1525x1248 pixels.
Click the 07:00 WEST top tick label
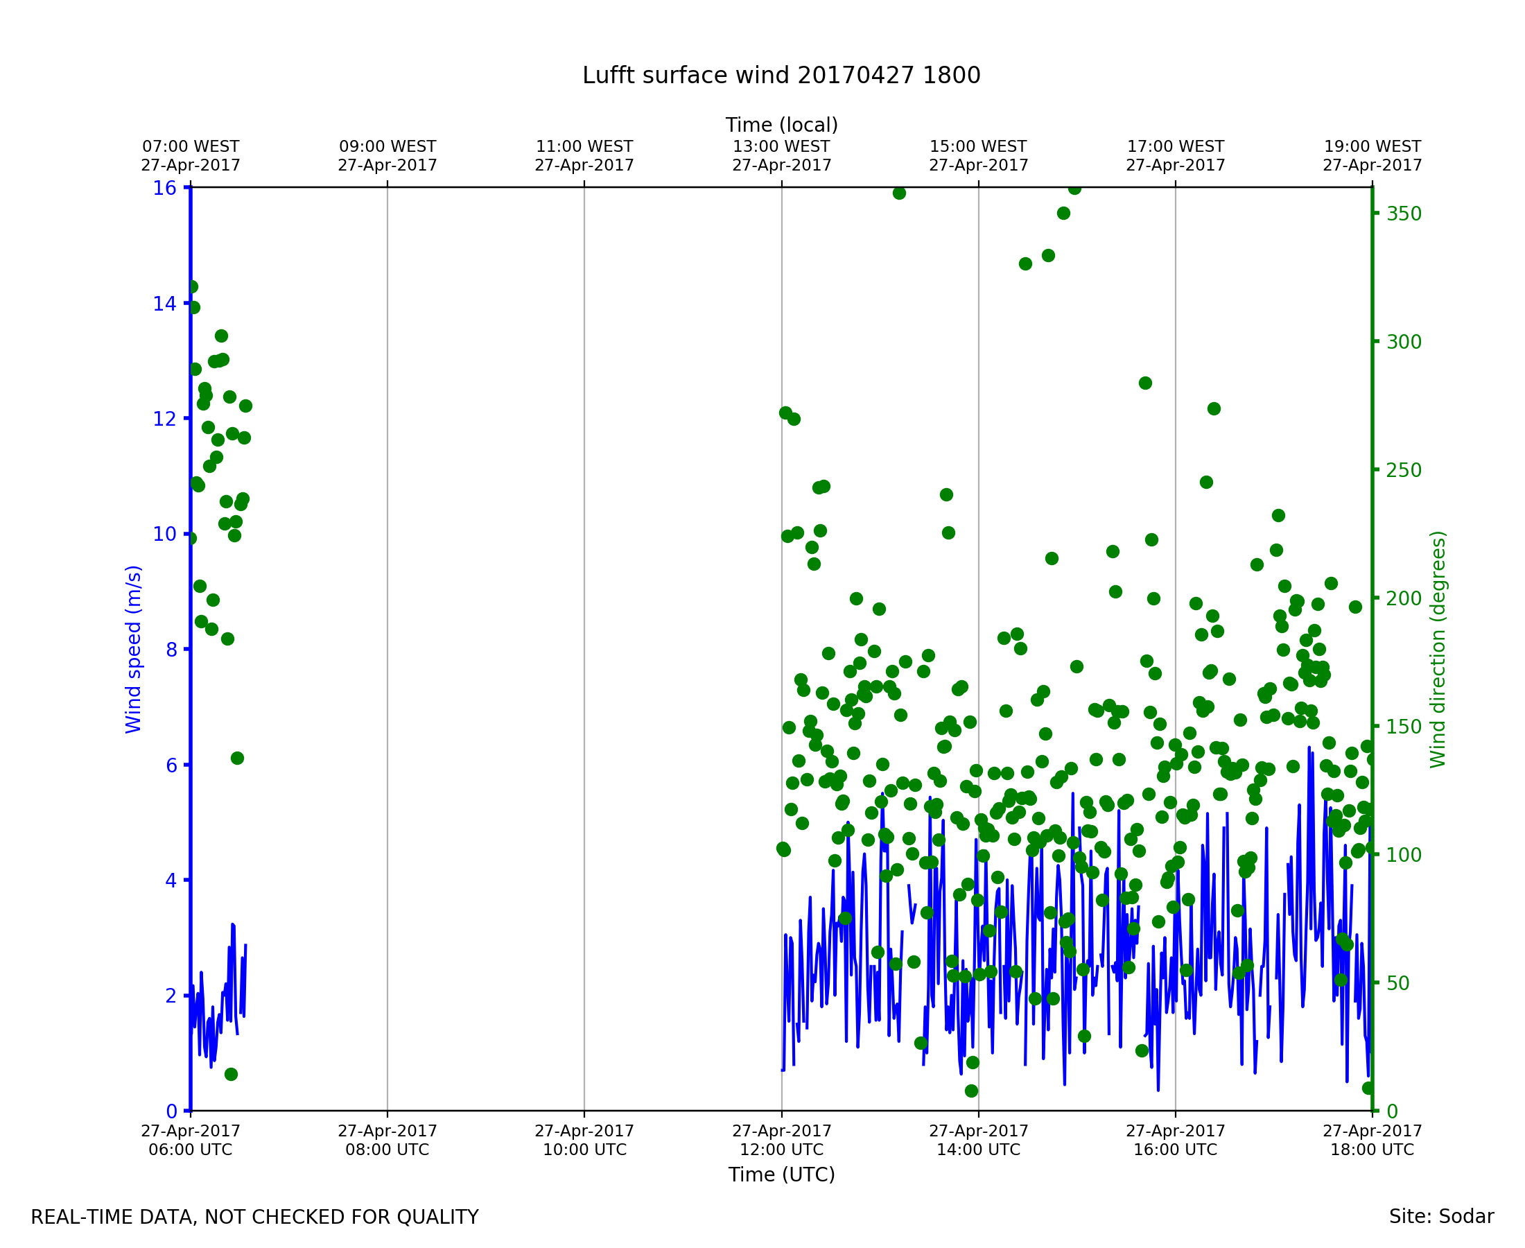click(191, 156)
